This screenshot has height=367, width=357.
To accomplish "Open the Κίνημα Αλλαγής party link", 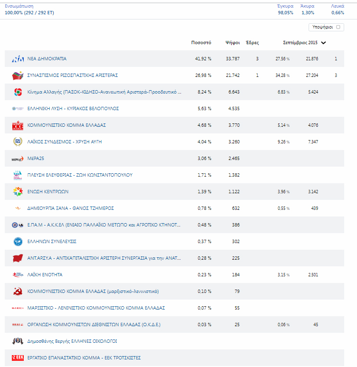I will (104, 92).
